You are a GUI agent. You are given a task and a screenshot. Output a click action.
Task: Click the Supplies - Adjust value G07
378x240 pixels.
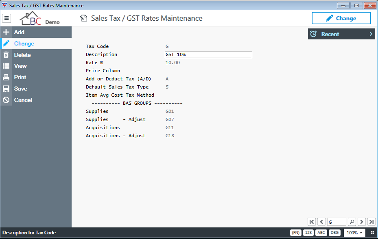[170, 119]
